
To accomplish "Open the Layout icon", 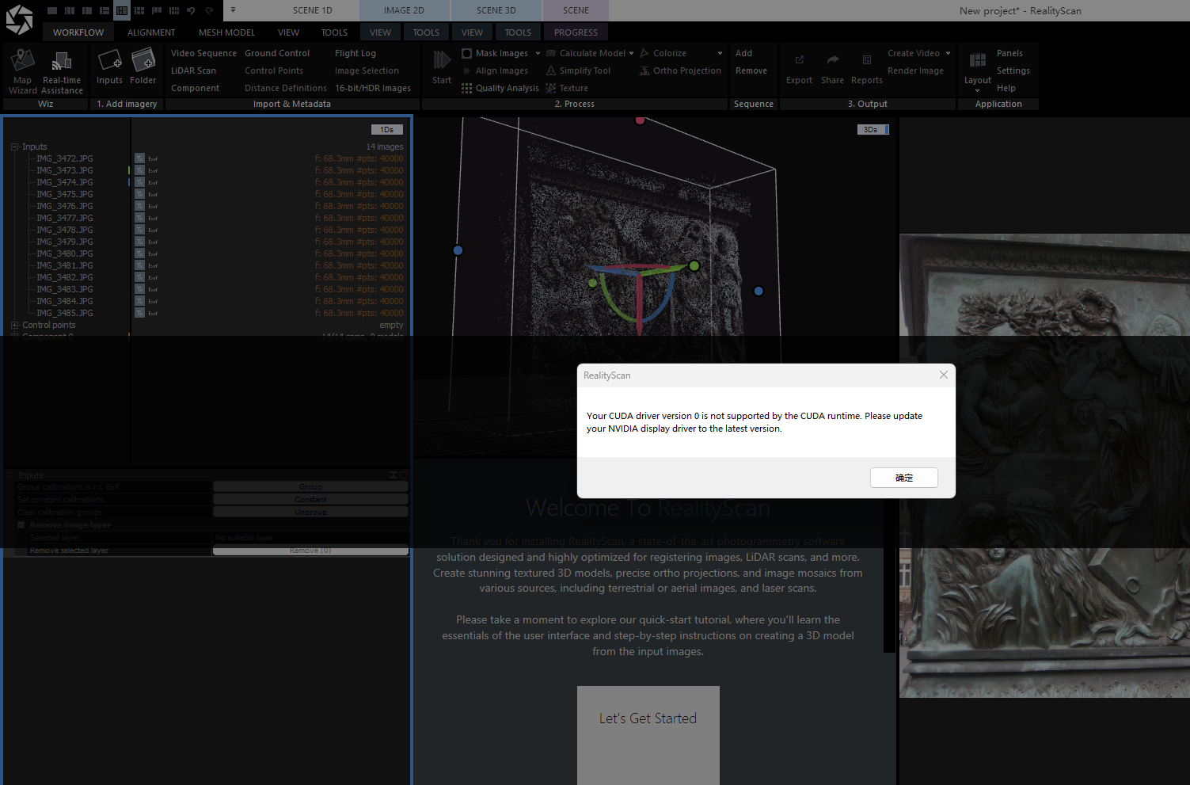I will [978, 60].
